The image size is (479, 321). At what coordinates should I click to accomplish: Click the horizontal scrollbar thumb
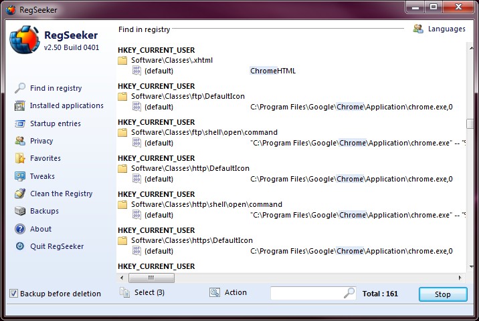pyautogui.click(x=151, y=278)
